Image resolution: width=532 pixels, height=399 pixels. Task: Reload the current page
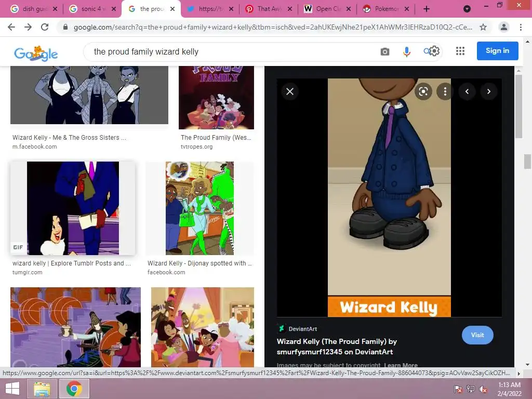(x=45, y=27)
